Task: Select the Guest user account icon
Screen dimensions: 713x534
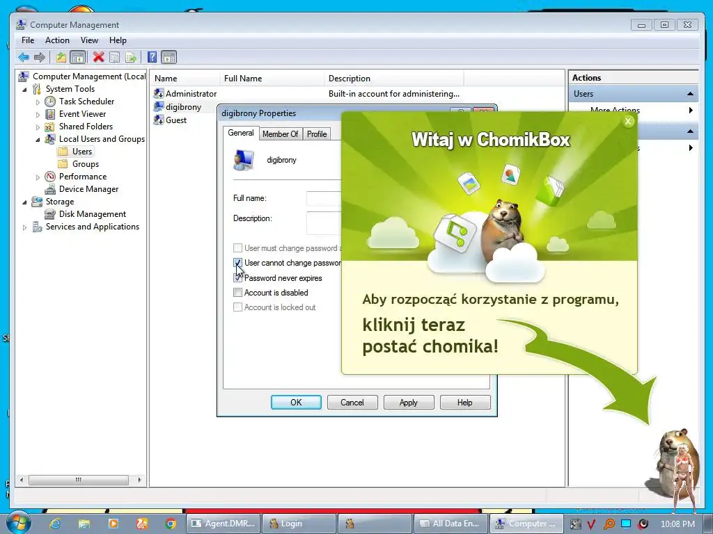Action: click(159, 120)
